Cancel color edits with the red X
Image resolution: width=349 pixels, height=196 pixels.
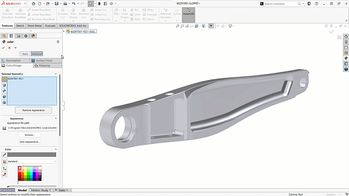pyautogui.click(x=9, y=48)
